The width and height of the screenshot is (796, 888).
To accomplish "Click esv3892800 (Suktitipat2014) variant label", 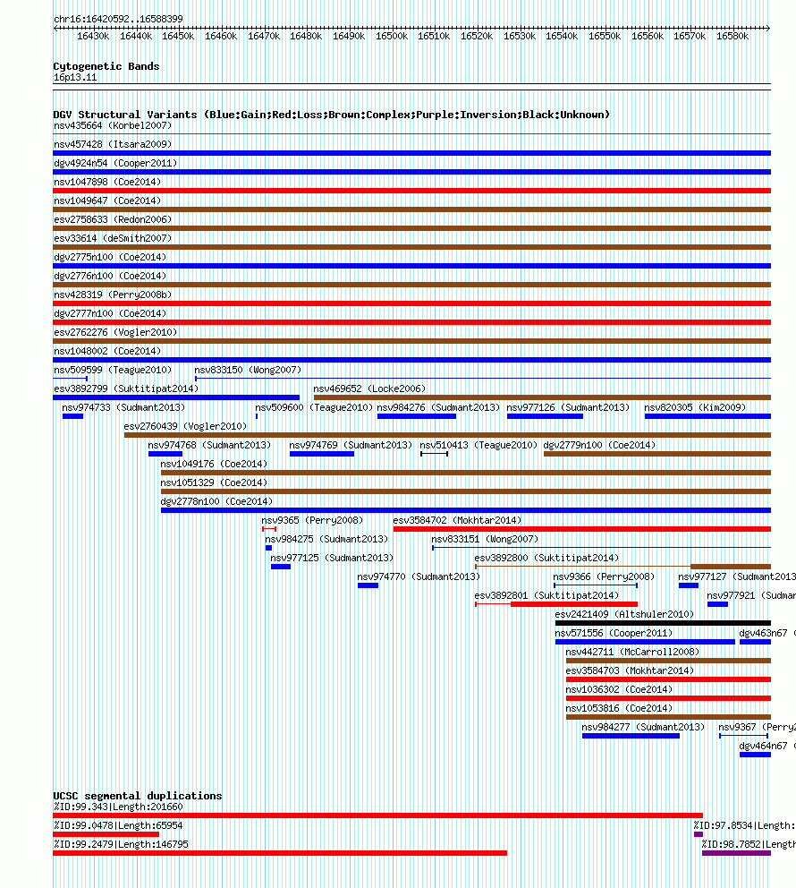I will pos(546,558).
